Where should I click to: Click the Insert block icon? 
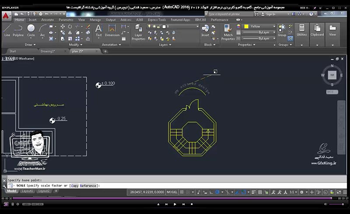coord(205,30)
